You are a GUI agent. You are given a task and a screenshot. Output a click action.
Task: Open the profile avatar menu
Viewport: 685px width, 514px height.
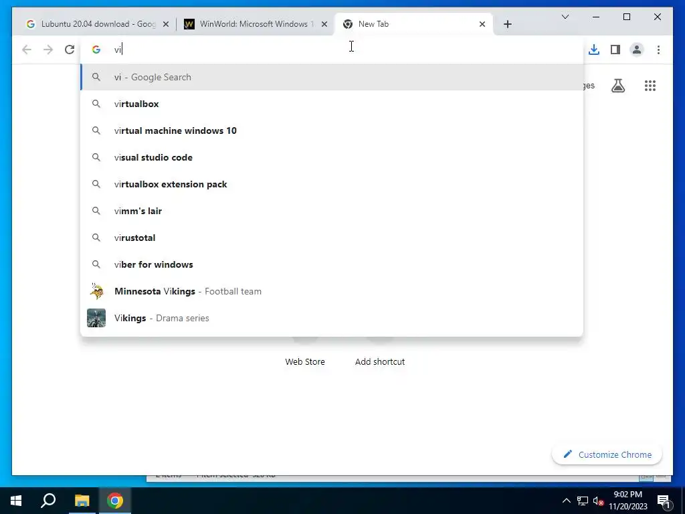pos(637,50)
